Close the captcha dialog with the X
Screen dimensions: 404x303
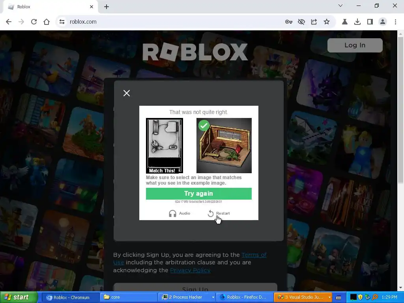tap(127, 93)
